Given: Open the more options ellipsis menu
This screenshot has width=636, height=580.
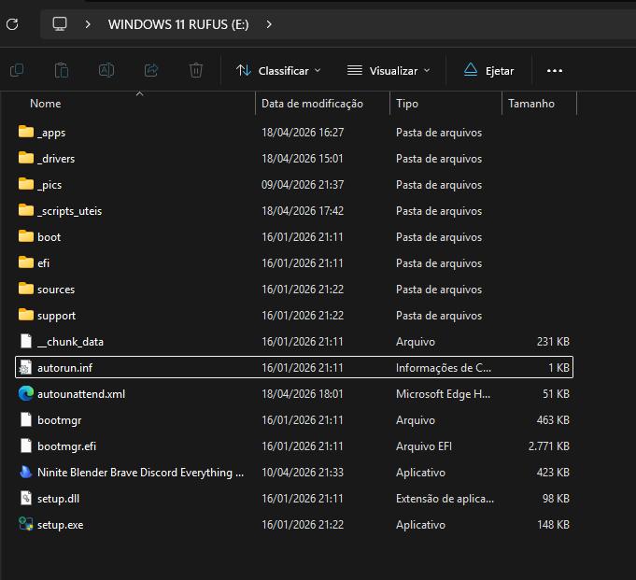Looking at the screenshot, I should pyautogui.click(x=555, y=71).
